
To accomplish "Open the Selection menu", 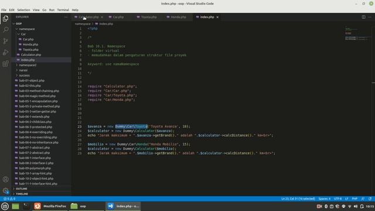I will pyautogui.click(x=23, y=10).
